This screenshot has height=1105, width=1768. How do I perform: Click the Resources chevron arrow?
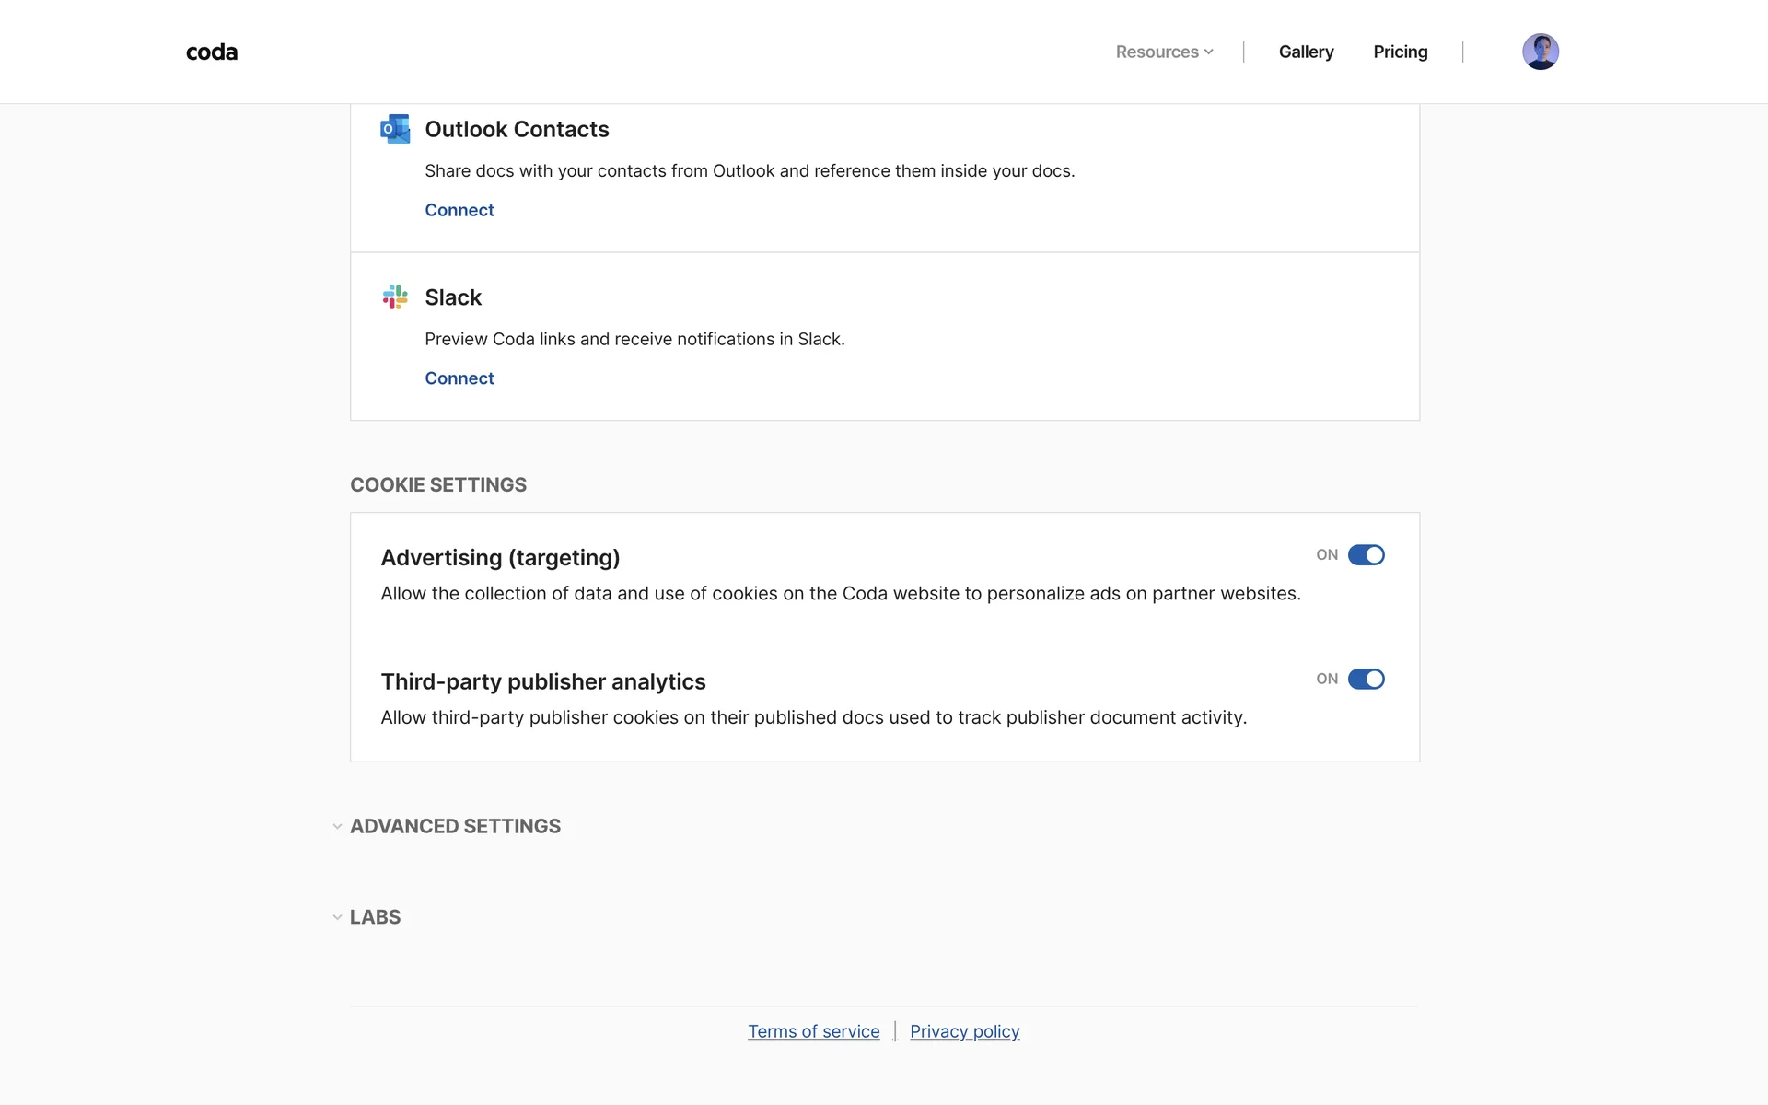click(x=1208, y=52)
